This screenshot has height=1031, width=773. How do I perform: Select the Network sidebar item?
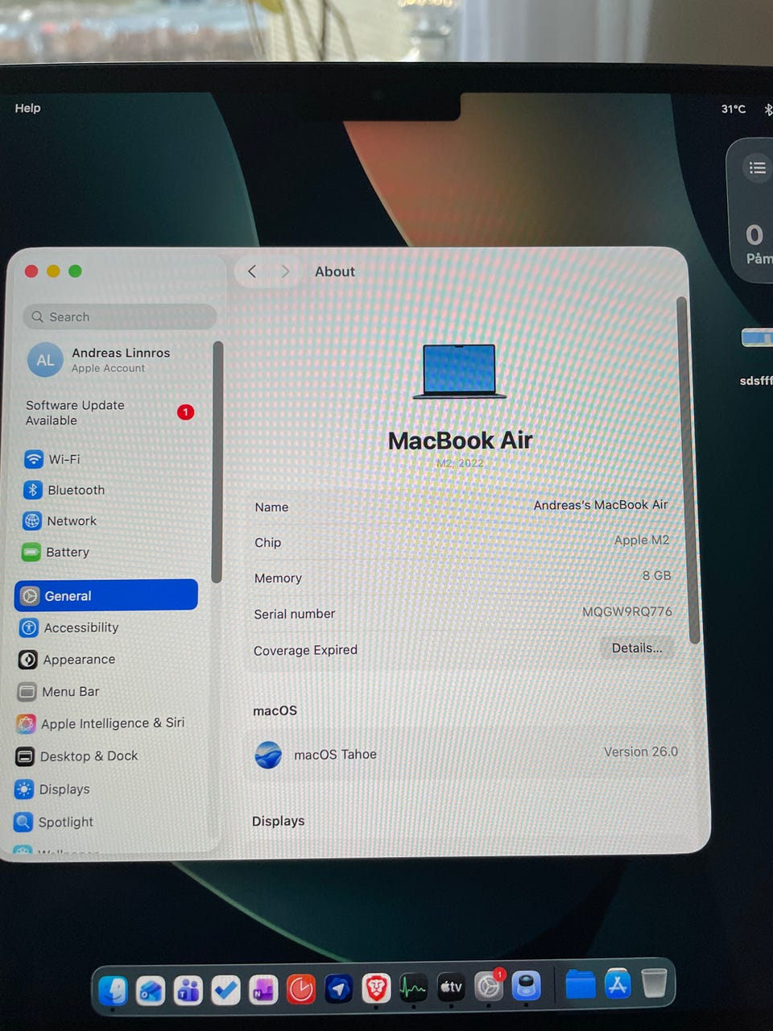pos(60,521)
